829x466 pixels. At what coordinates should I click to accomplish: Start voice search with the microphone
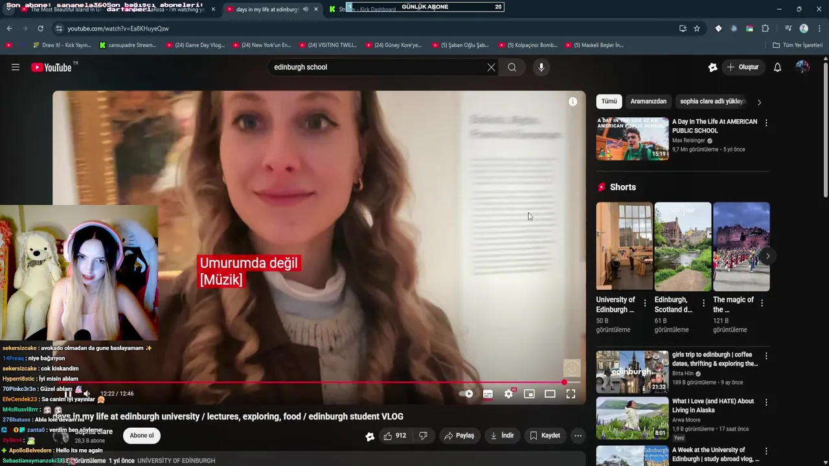[541, 67]
